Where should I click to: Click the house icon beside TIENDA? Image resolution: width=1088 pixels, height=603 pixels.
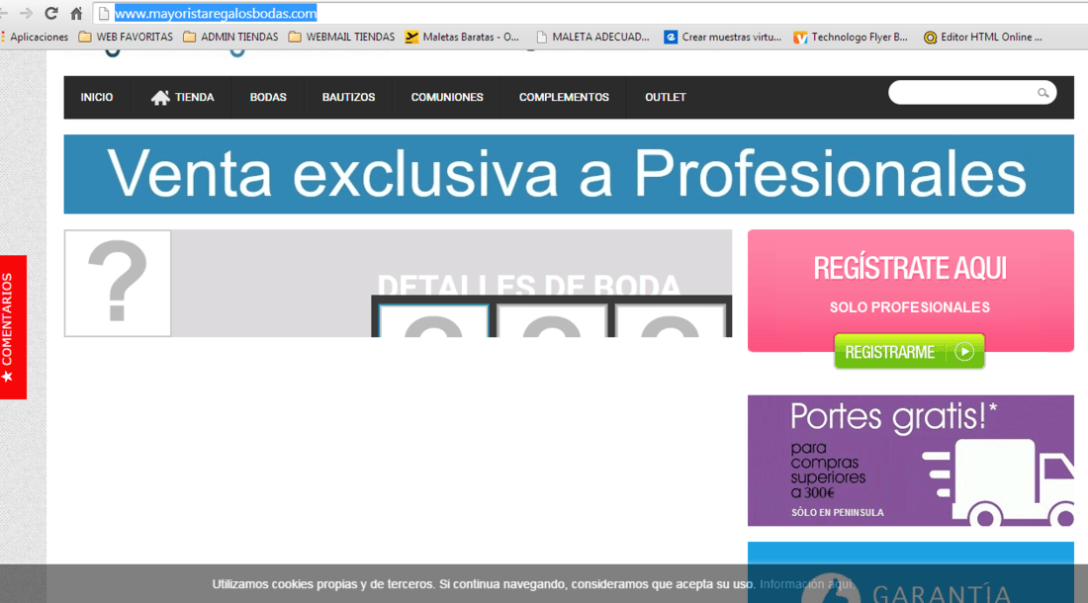160,97
